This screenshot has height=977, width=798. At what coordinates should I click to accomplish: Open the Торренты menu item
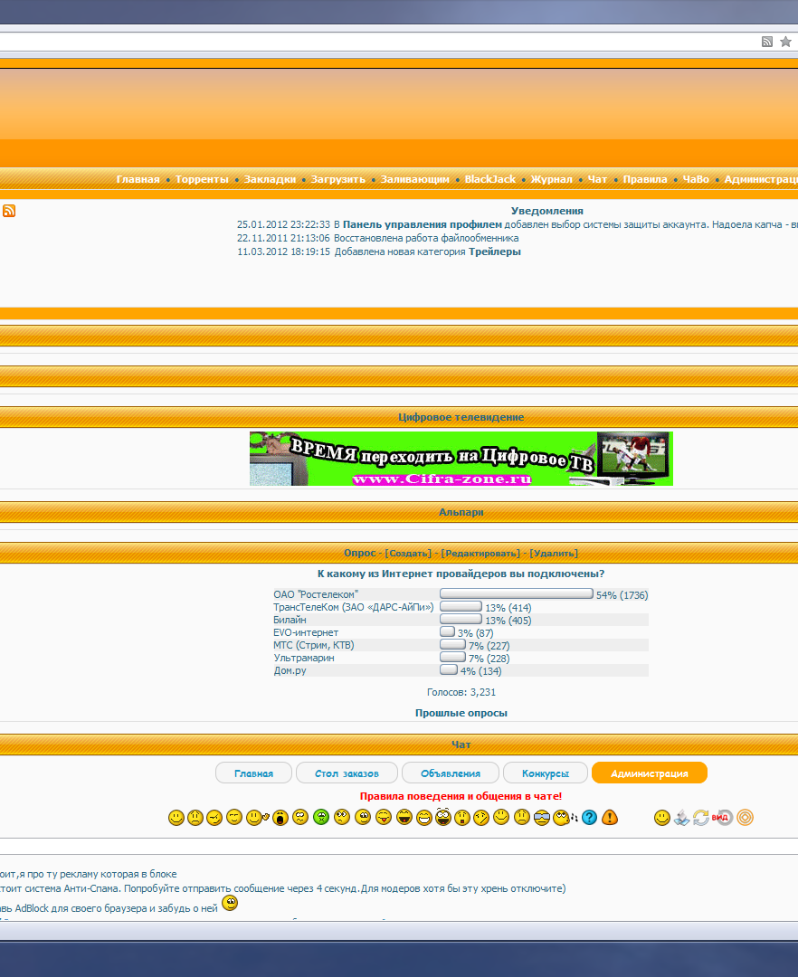(x=202, y=179)
